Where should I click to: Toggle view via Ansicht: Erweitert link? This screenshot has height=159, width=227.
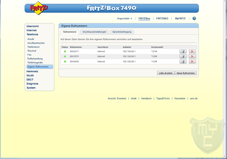117,99
